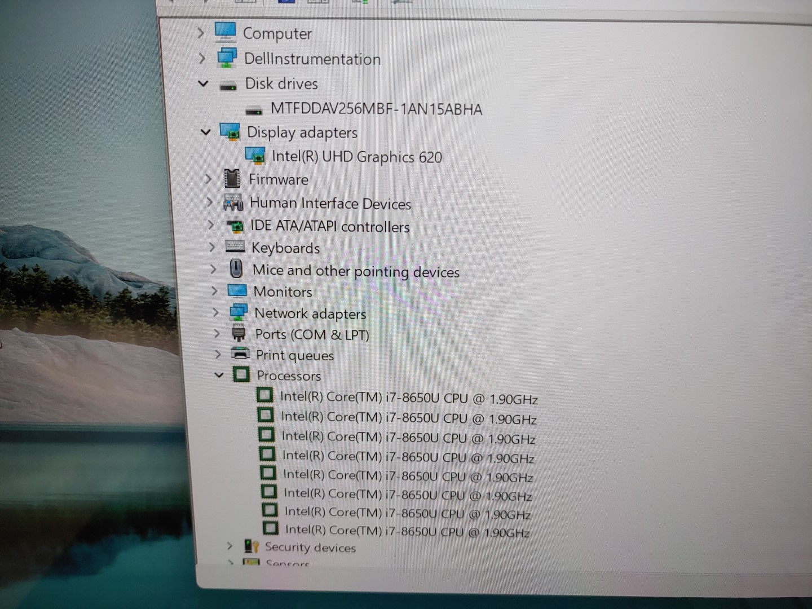Select the Print queues label
The width and height of the screenshot is (812, 609).
click(x=295, y=355)
